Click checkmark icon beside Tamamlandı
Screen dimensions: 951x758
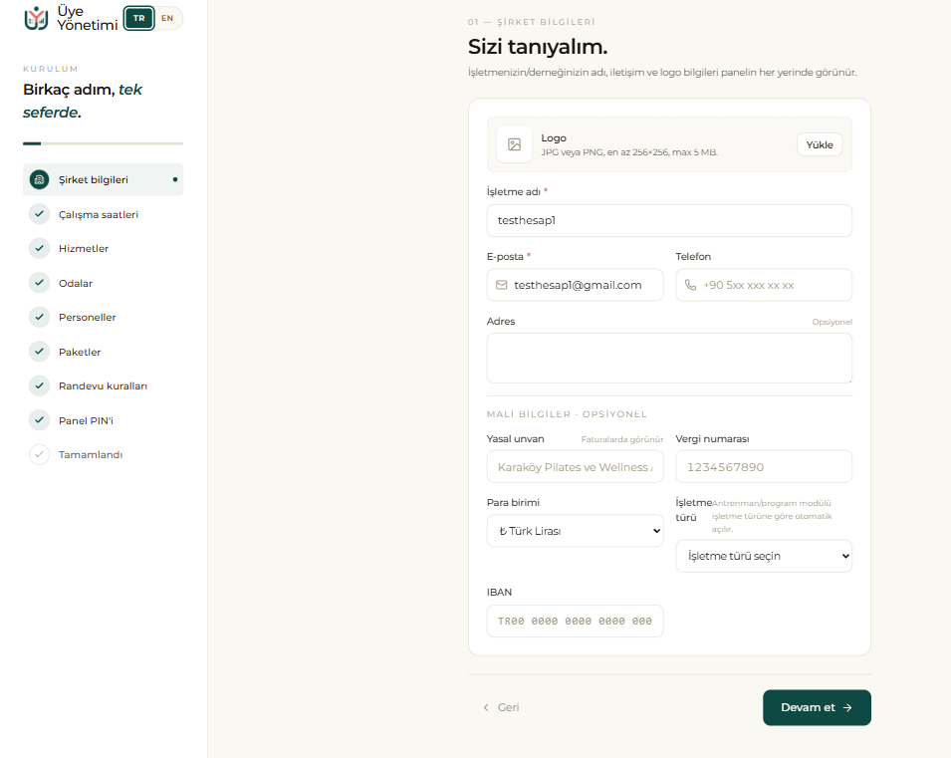click(40, 454)
